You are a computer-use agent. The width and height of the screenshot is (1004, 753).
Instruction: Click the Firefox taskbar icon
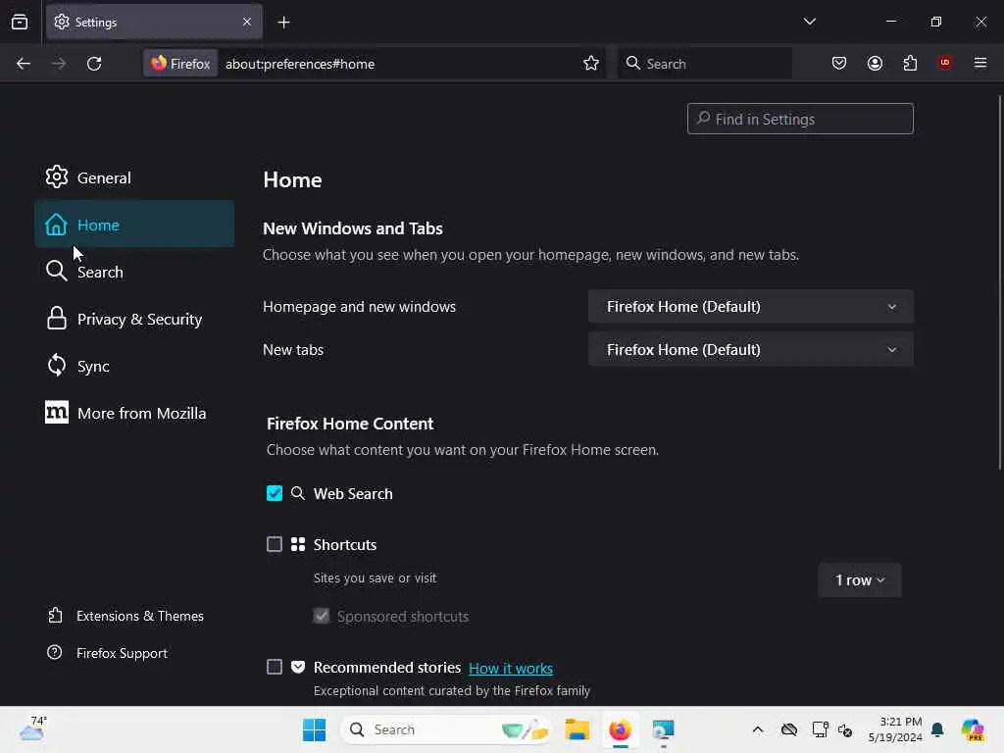pos(620,729)
